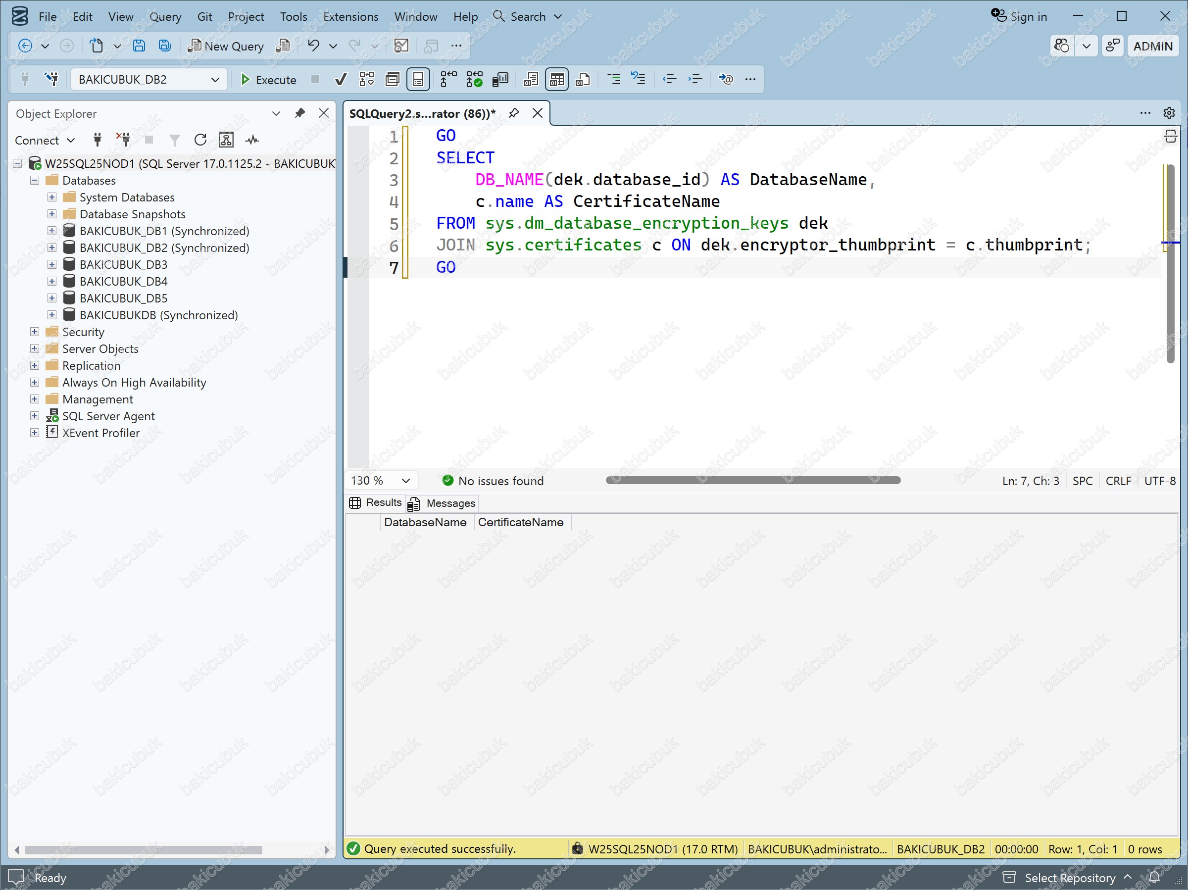The height and width of the screenshot is (890, 1188).
Task: Click Database Engine Query icon beside New Query
Action: point(283,46)
